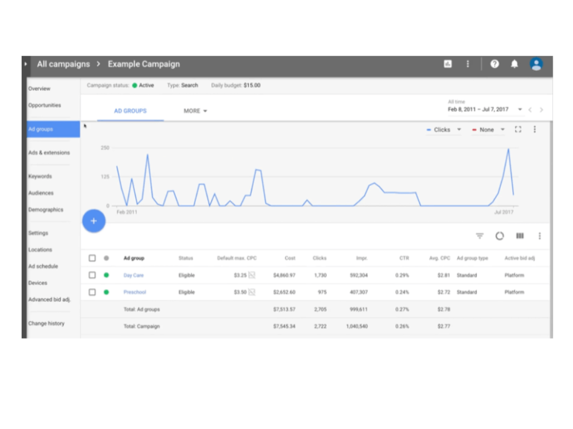Select the AD GROUPS tab
The width and height of the screenshot is (573, 429).
pyautogui.click(x=130, y=110)
